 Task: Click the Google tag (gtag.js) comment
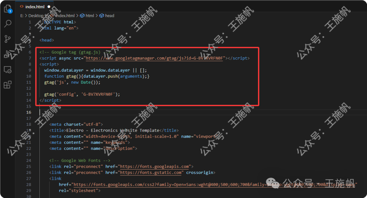[75, 52]
